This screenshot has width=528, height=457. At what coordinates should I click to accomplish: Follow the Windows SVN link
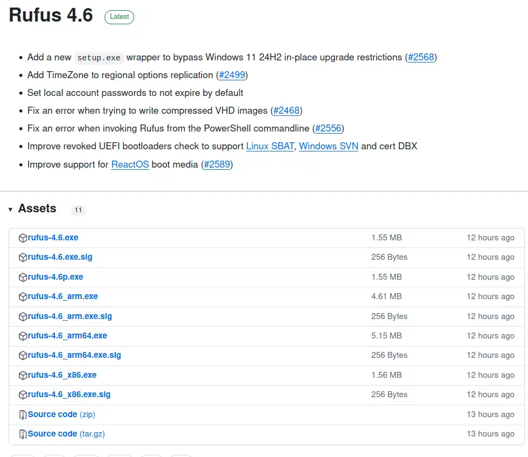click(x=329, y=146)
